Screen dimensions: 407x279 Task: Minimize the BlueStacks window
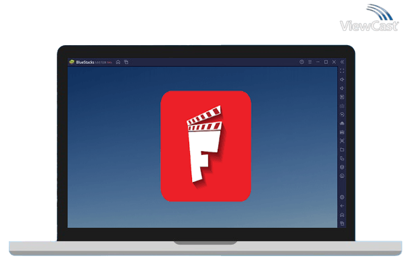click(x=318, y=62)
